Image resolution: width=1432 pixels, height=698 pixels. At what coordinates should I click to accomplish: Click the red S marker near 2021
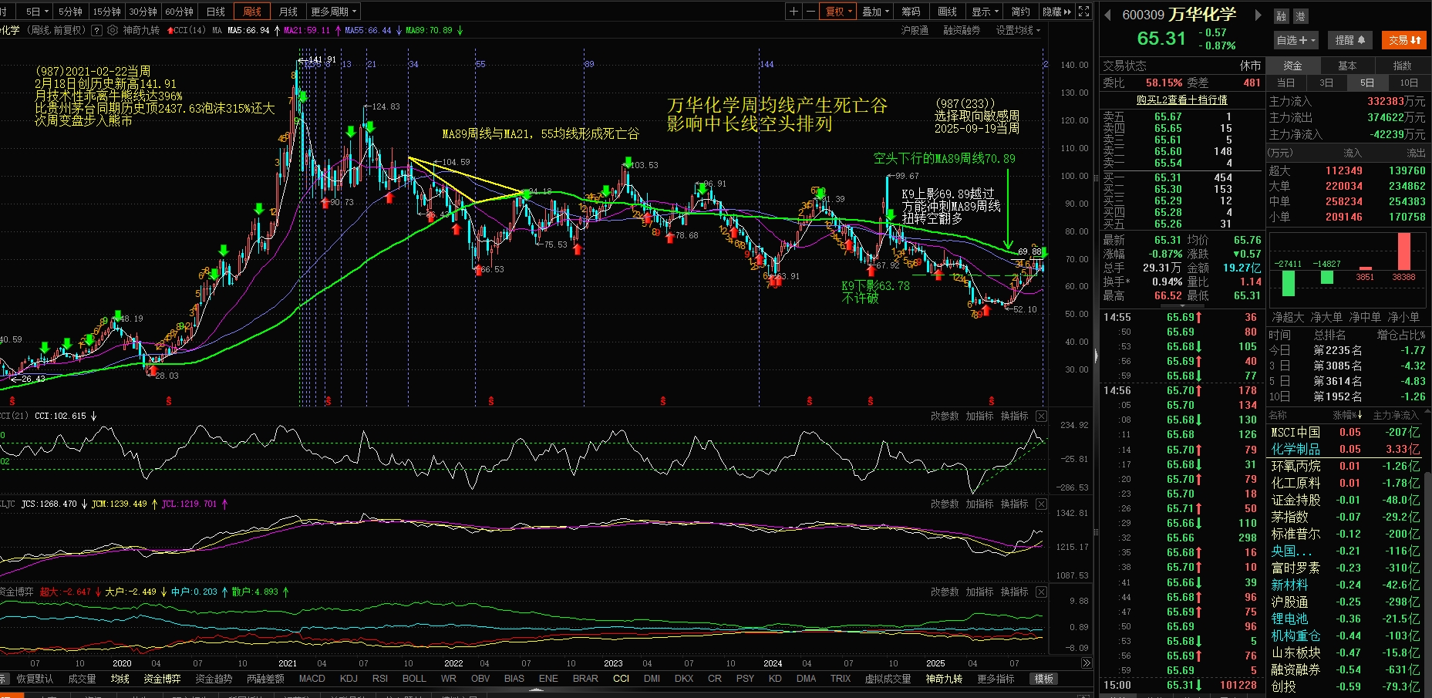point(329,401)
